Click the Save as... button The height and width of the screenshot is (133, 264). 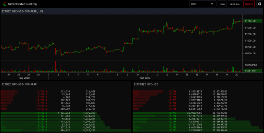coord(235,4)
